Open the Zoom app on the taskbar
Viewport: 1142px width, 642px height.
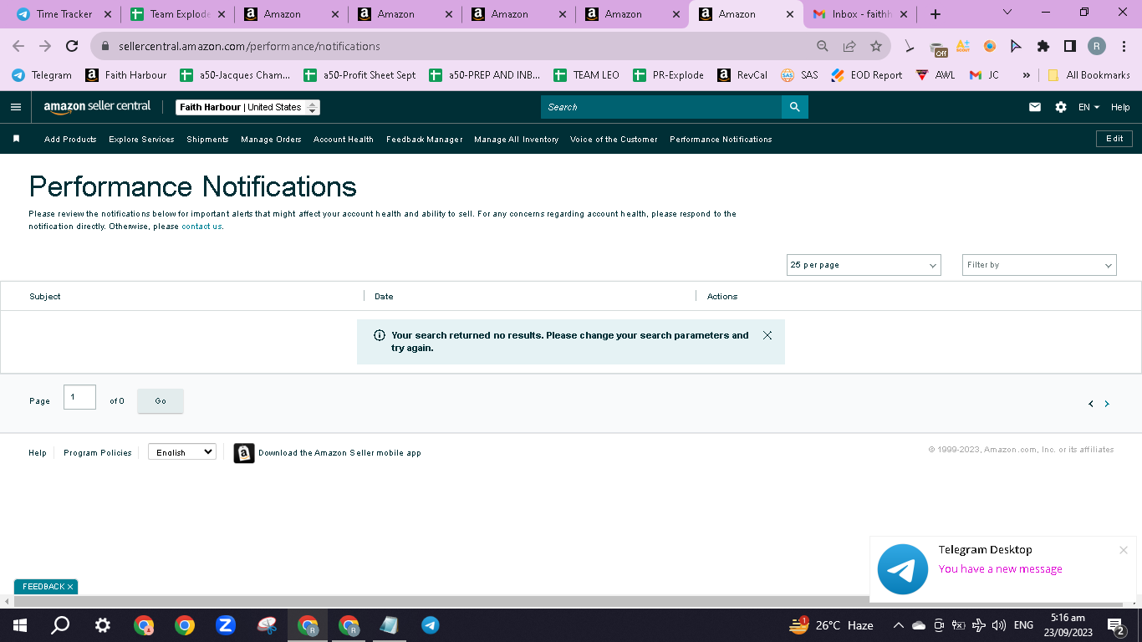pyautogui.click(x=226, y=625)
